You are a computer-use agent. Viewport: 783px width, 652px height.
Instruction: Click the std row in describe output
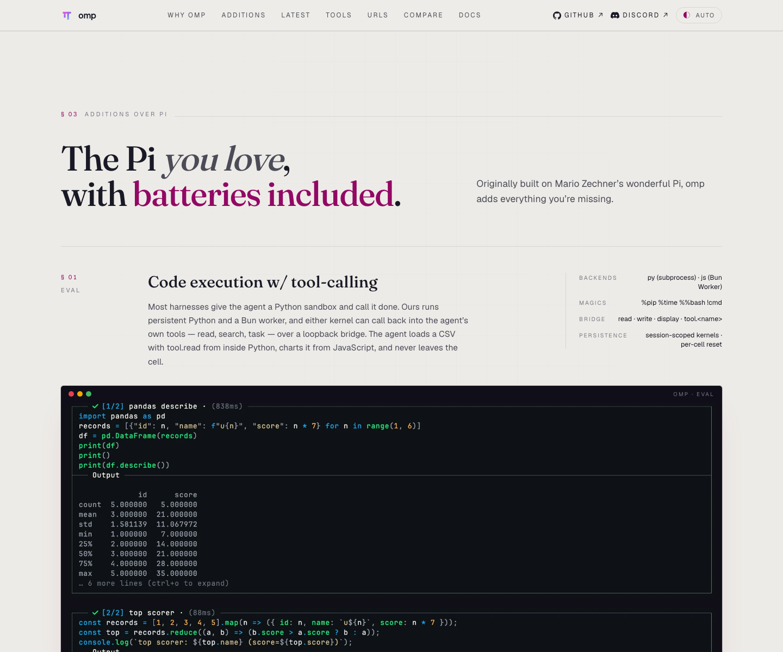coord(138,524)
